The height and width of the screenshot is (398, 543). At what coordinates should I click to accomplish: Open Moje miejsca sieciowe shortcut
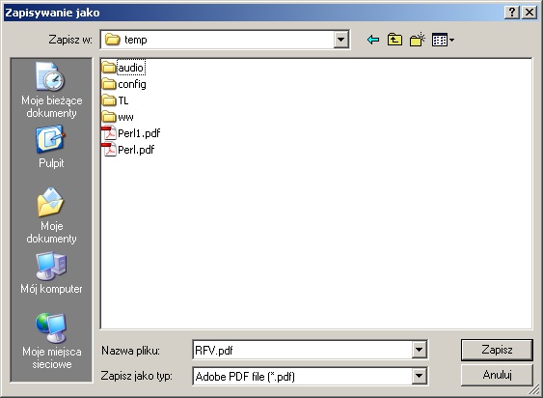point(51,341)
